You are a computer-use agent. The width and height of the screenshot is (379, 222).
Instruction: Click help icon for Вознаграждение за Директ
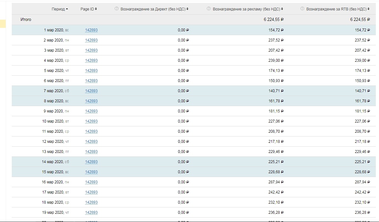tap(117, 9)
